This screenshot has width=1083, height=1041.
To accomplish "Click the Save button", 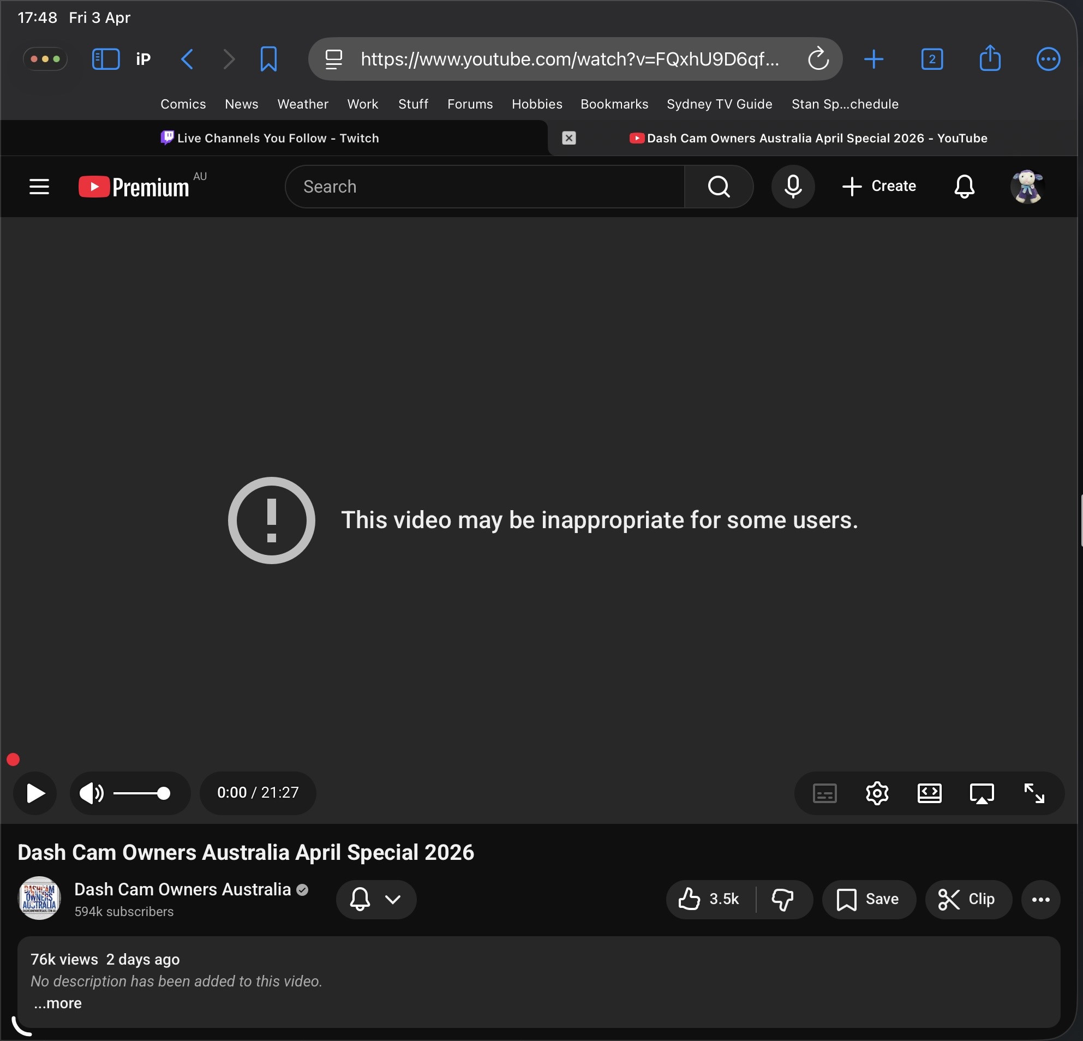I will click(x=869, y=899).
